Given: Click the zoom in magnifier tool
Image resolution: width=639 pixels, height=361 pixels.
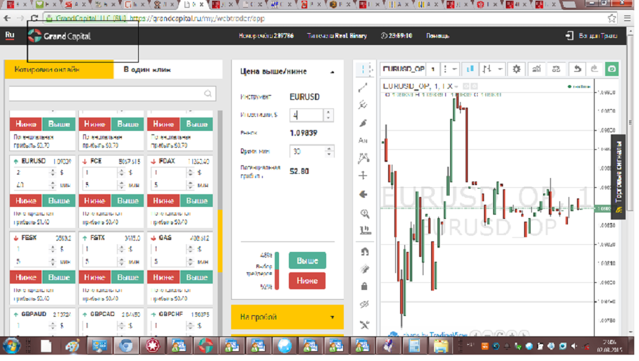Looking at the screenshot, I should 364,213.
